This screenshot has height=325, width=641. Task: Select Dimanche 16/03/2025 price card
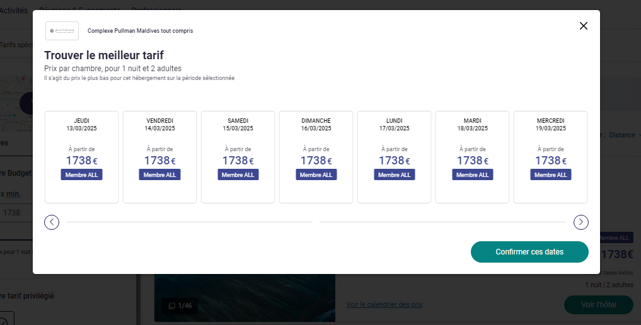coord(316,157)
